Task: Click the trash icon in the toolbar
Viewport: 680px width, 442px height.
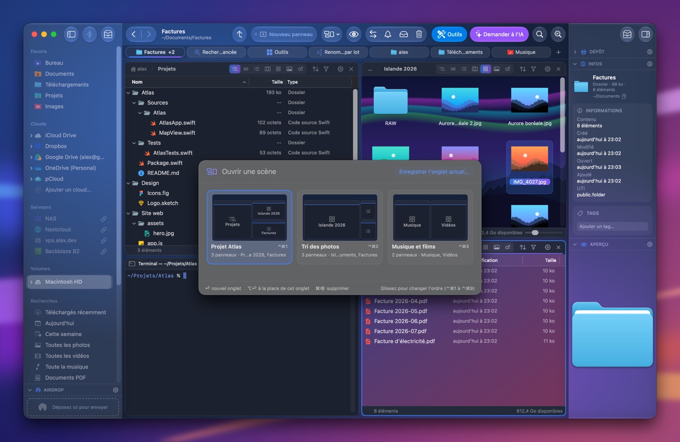Action: click(x=419, y=34)
